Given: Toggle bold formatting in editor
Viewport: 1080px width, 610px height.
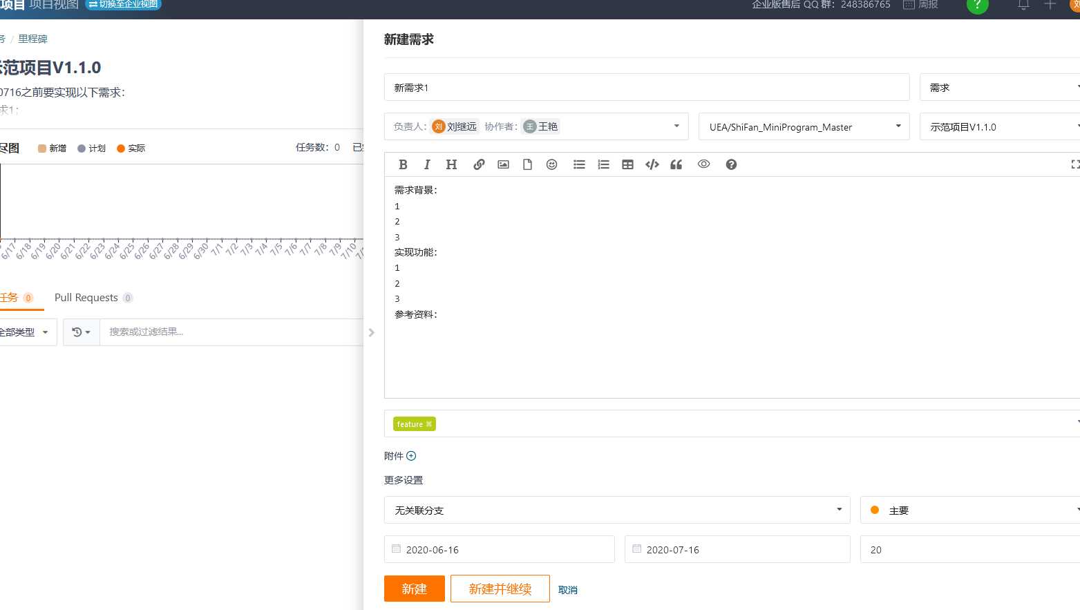Looking at the screenshot, I should coord(403,164).
